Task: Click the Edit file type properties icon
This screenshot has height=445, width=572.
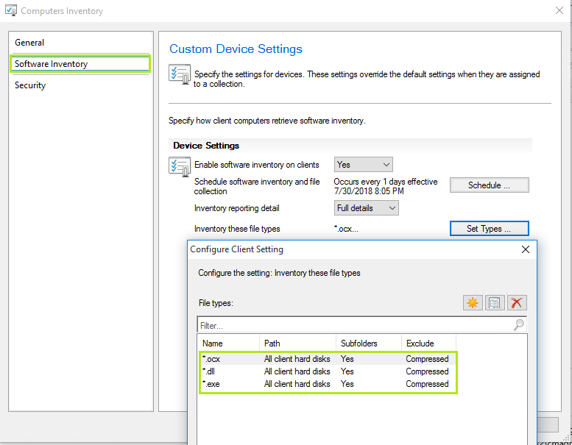Action: click(495, 303)
